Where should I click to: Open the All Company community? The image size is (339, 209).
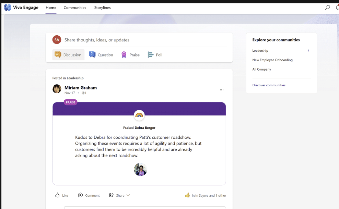[261, 69]
